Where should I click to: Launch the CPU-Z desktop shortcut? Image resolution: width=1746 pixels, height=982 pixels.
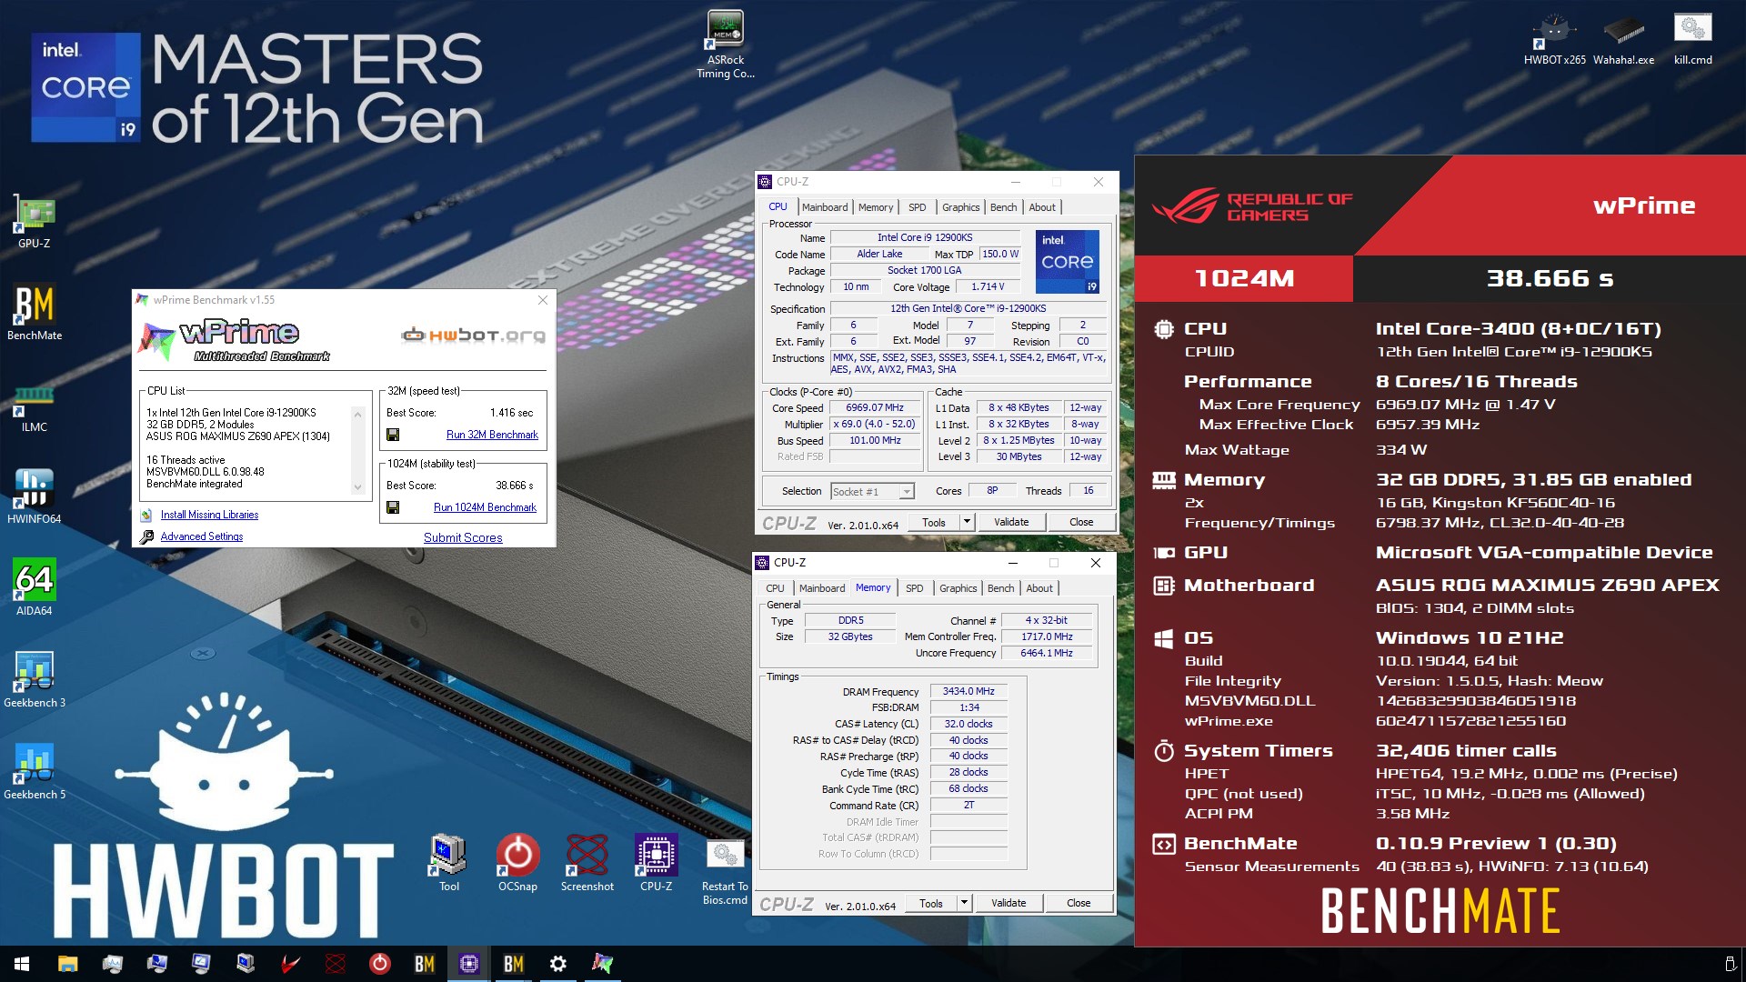pyautogui.click(x=657, y=863)
